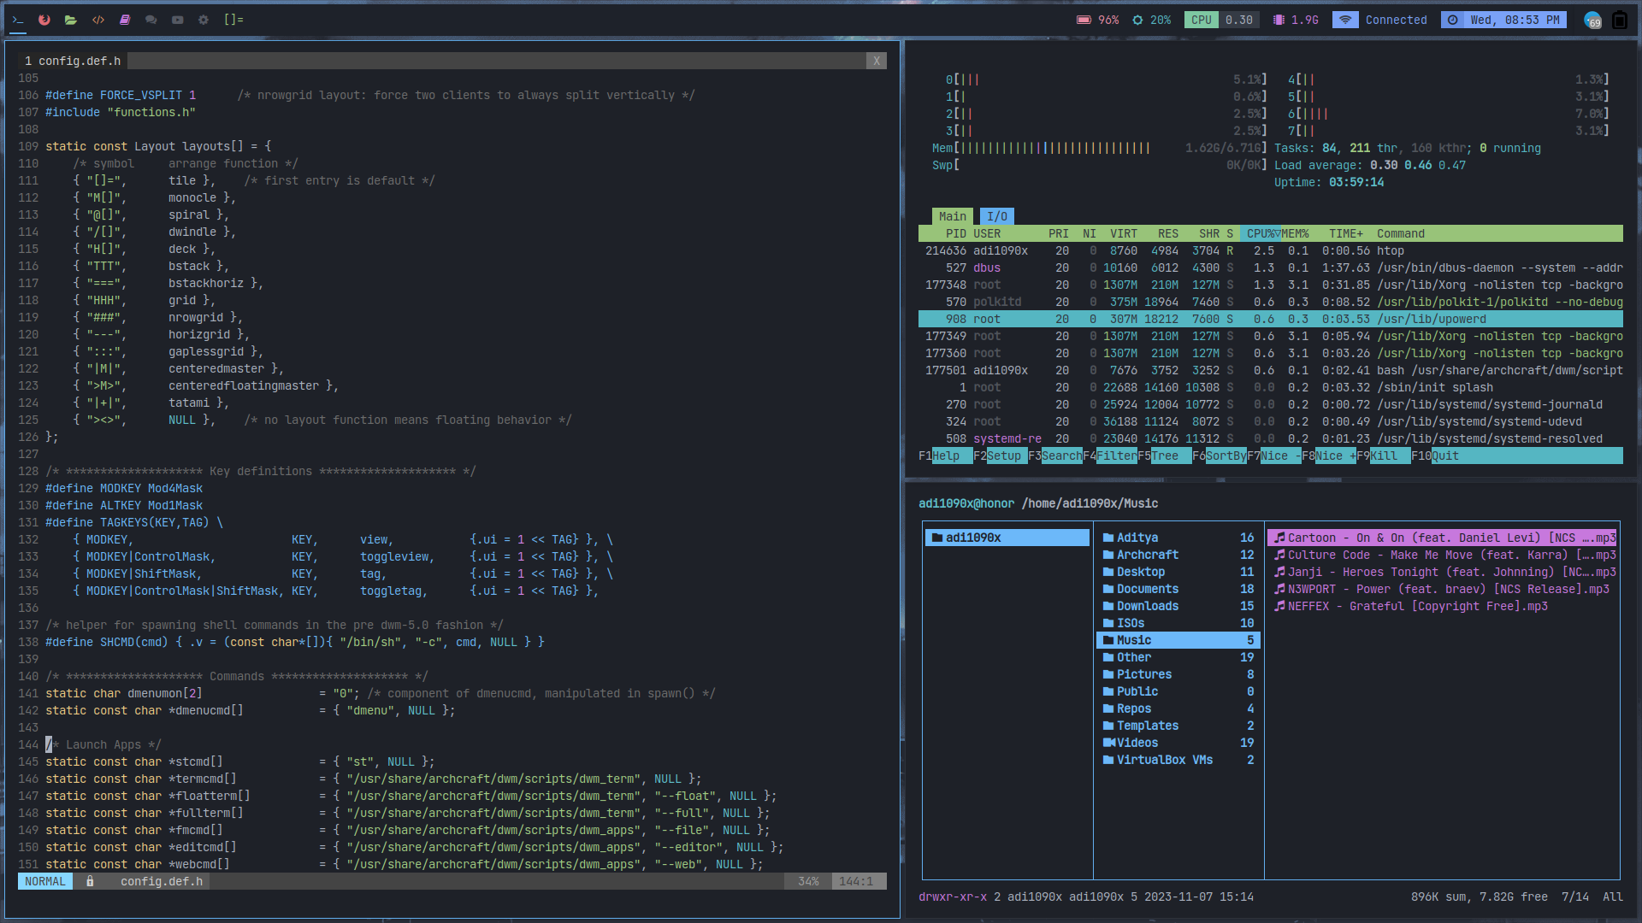Open the Downloads folder in ranger
The image size is (1642, 923).
(1147, 606)
